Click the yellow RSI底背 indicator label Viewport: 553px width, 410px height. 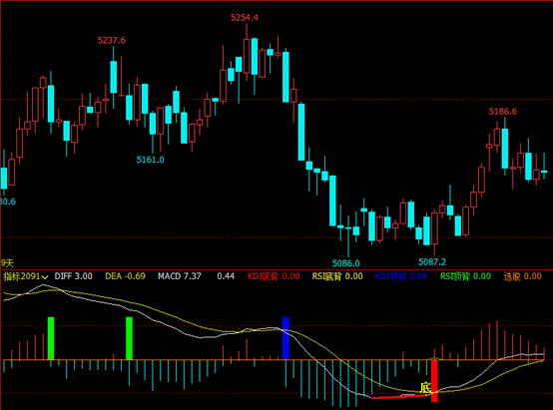click(337, 276)
